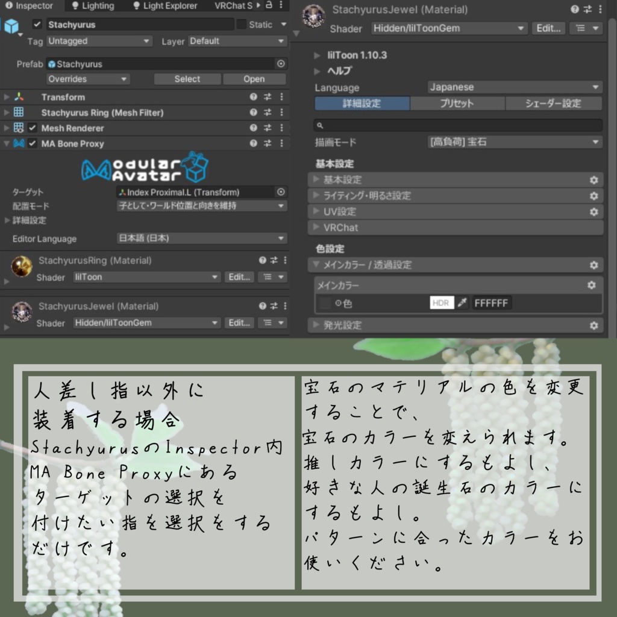Click the Prefab object picker circle

point(281,64)
